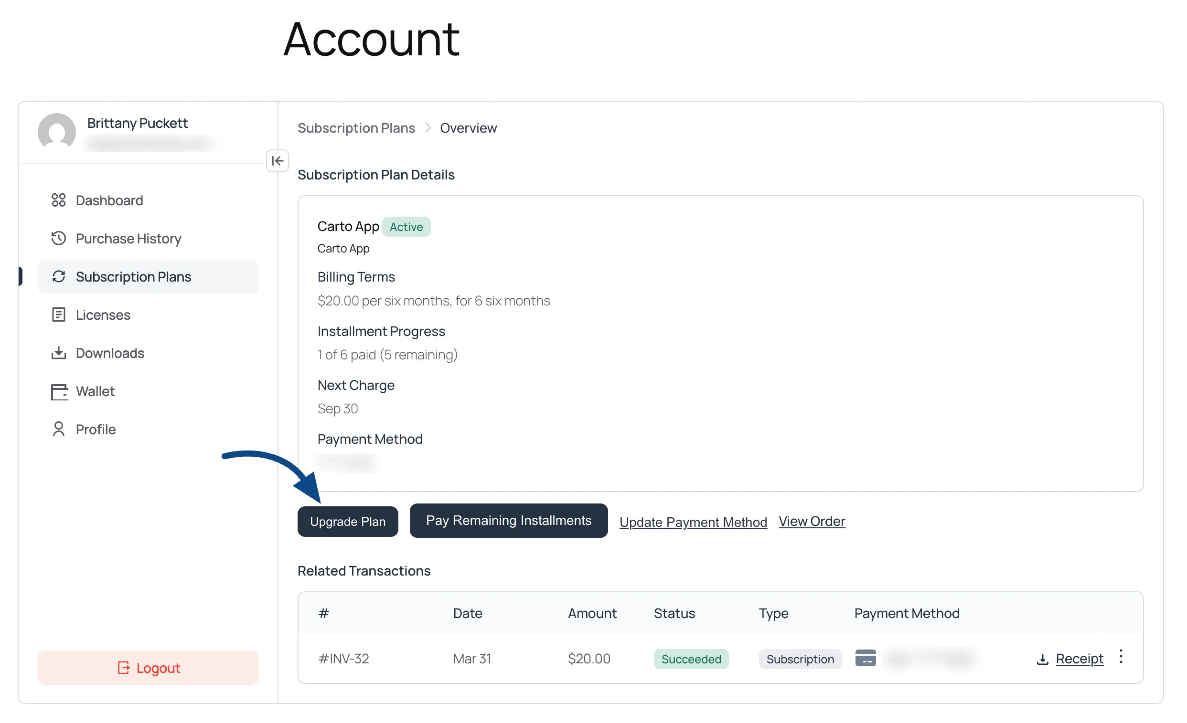Follow the View Order link
This screenshot has height=723, width=1187.
(812, 521)
